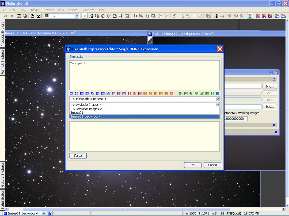The image size is (289, 216).
Task: Select the crosshair readout mode tool
Action: tap(85, 16)
